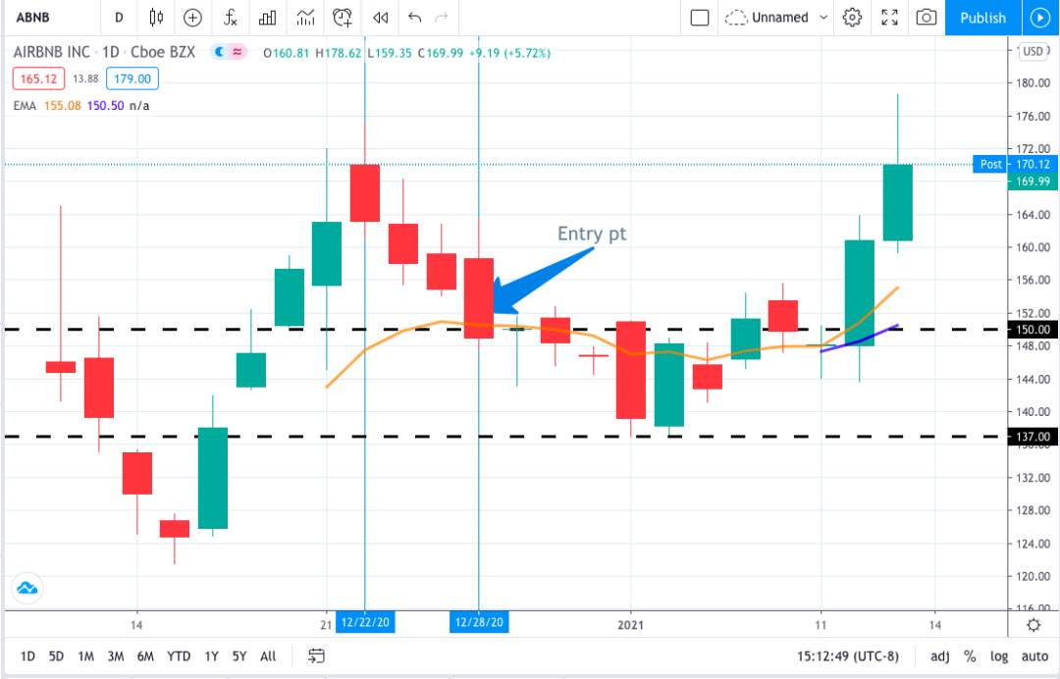Open the indicators fx menu

click(x=230, y=18)
